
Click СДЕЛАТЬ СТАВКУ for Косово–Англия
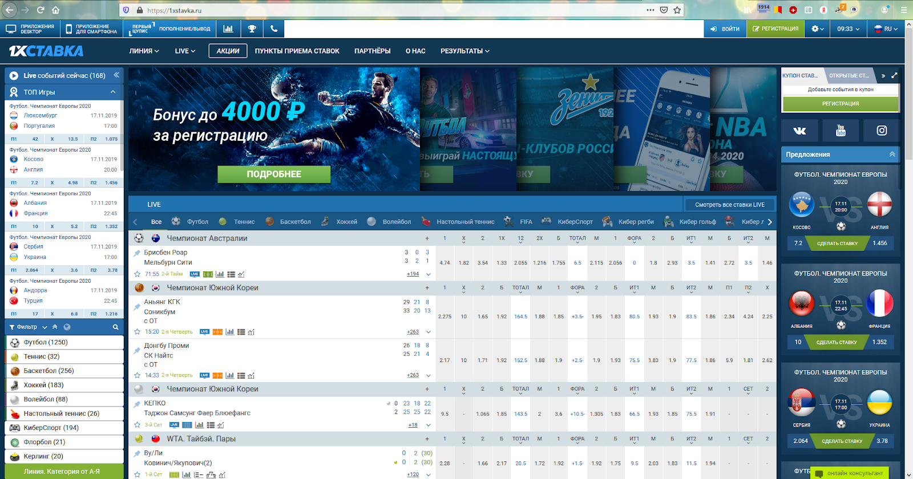pyautogui.click(x=837, y=243)
